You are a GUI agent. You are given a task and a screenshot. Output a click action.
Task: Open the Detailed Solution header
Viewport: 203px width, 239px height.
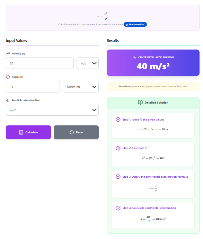[153, 103]
